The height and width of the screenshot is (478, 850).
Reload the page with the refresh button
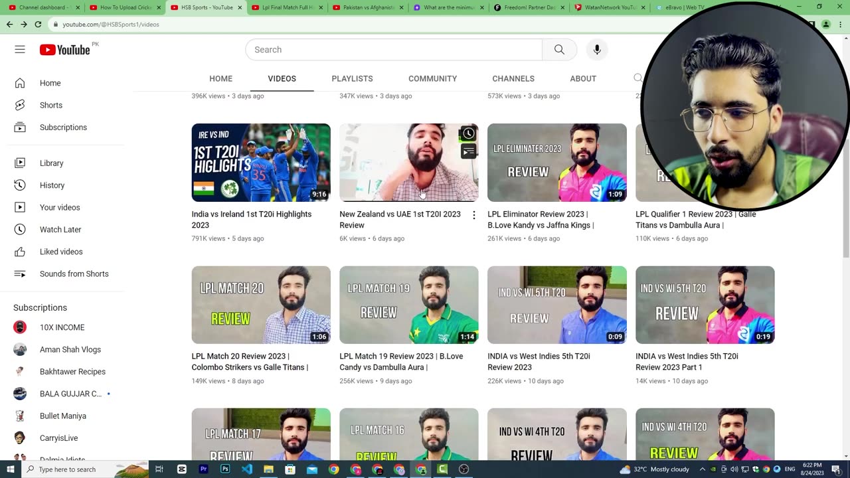38,25
